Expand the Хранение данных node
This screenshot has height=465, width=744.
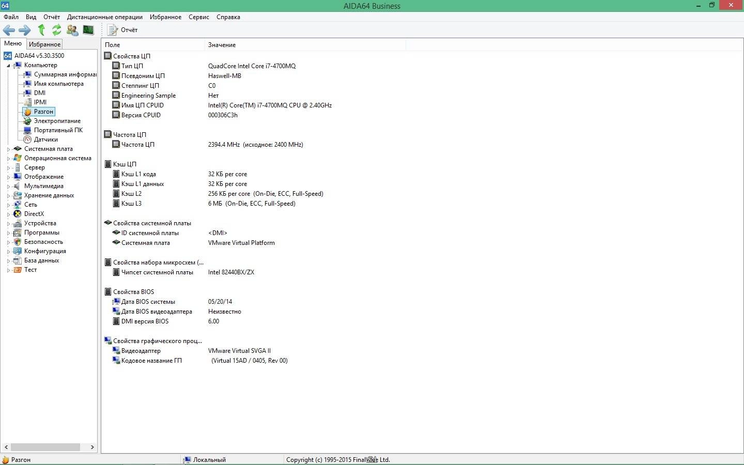[x=8, y=196]
